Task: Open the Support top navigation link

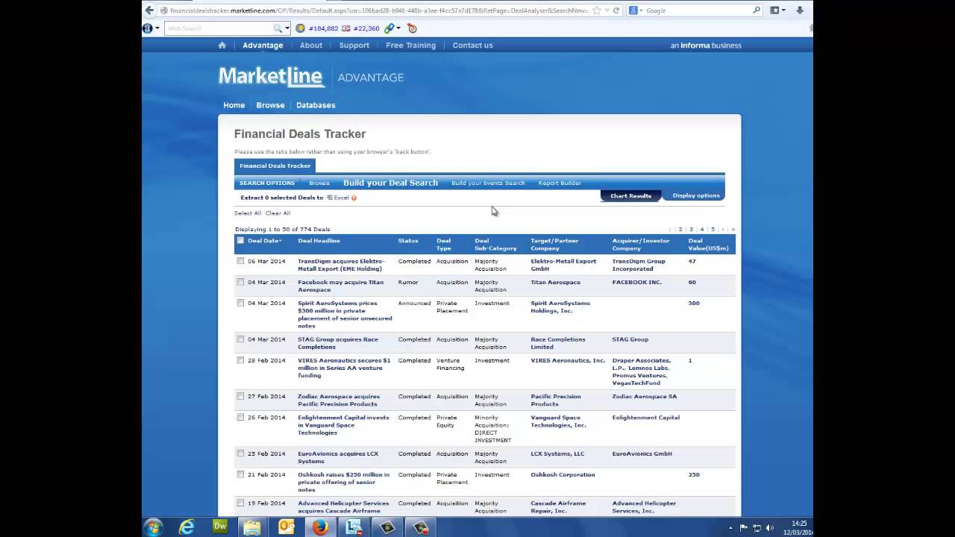Action: [x=354, y=45]
